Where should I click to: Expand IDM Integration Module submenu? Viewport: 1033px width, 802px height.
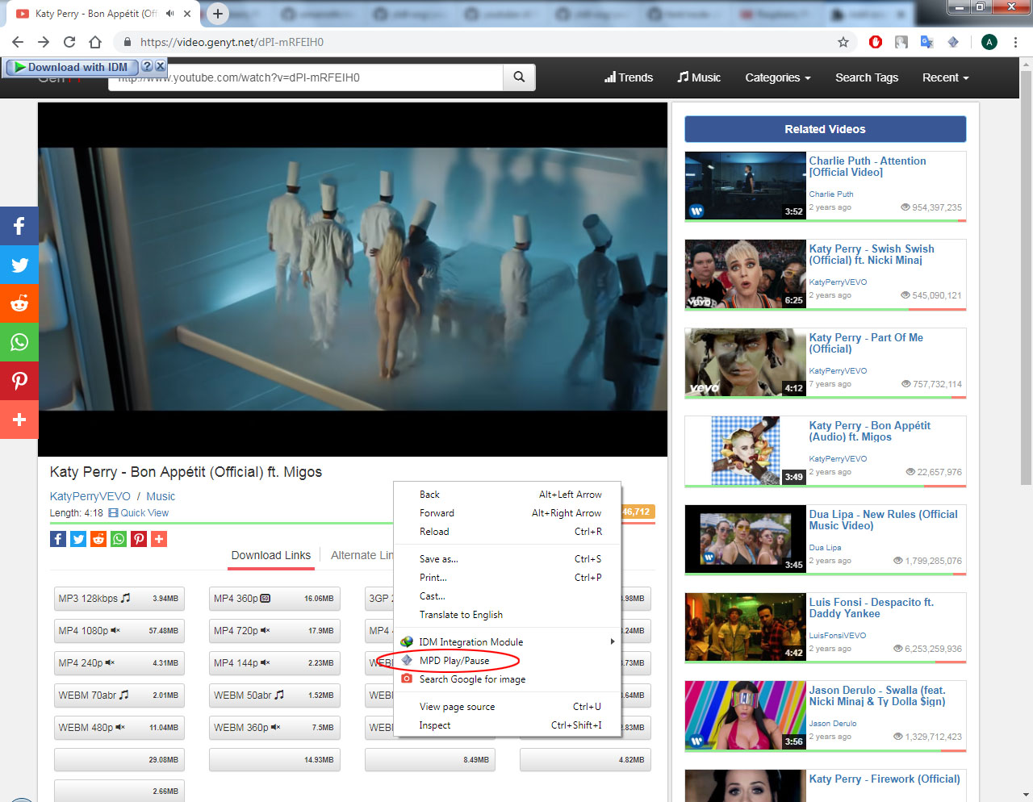[x=508, y=642]
